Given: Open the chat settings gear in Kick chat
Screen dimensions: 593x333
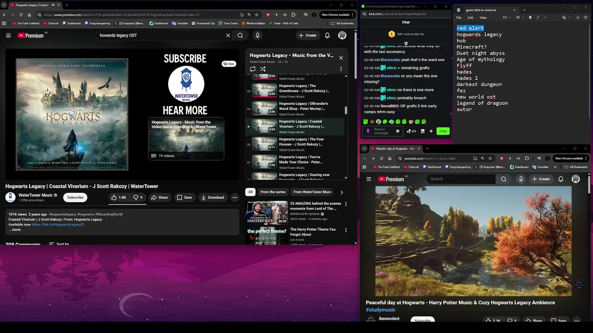Looking at the screenshot, I should 431,131.
